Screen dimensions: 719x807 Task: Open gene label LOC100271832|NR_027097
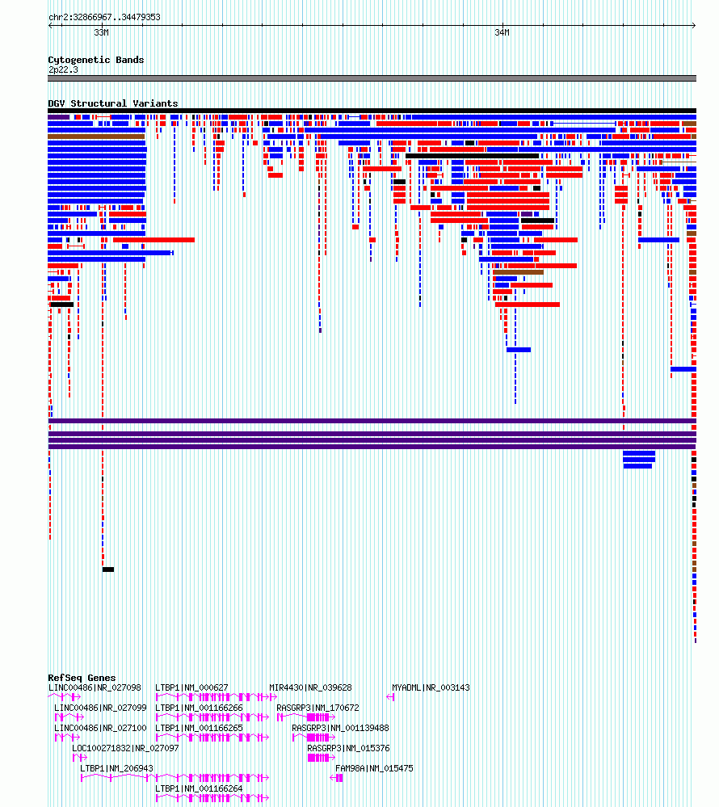[125, 748]
